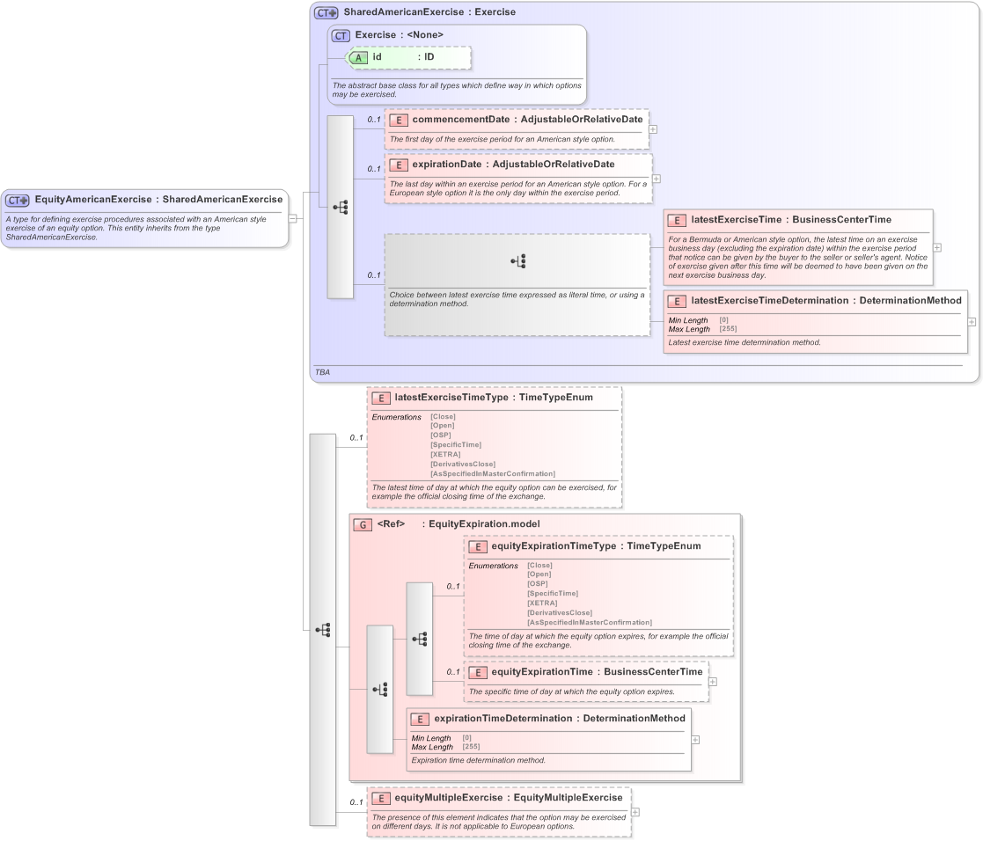The image size is (983, 841).
Task: Click the 'Expiration time determination method.' annotation
Action: point(479,760)
